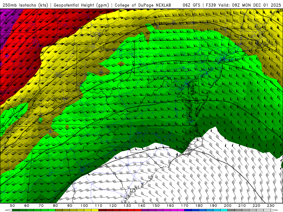Click the '220' value on the color scale
283x212 pixels.
(256, 206)
